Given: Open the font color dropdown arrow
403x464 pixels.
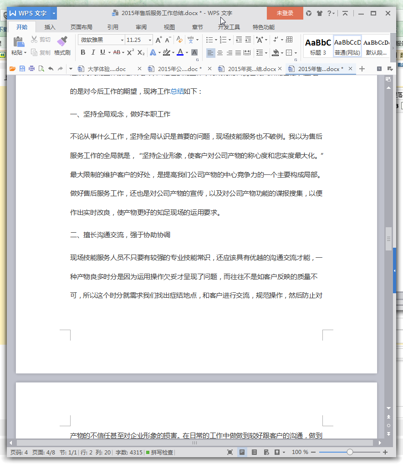Looking at the screenshot, I should coord(187,53).
